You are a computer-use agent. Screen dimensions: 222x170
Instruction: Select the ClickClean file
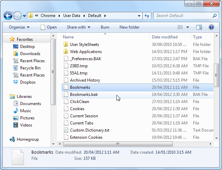(x=138, y=102)
